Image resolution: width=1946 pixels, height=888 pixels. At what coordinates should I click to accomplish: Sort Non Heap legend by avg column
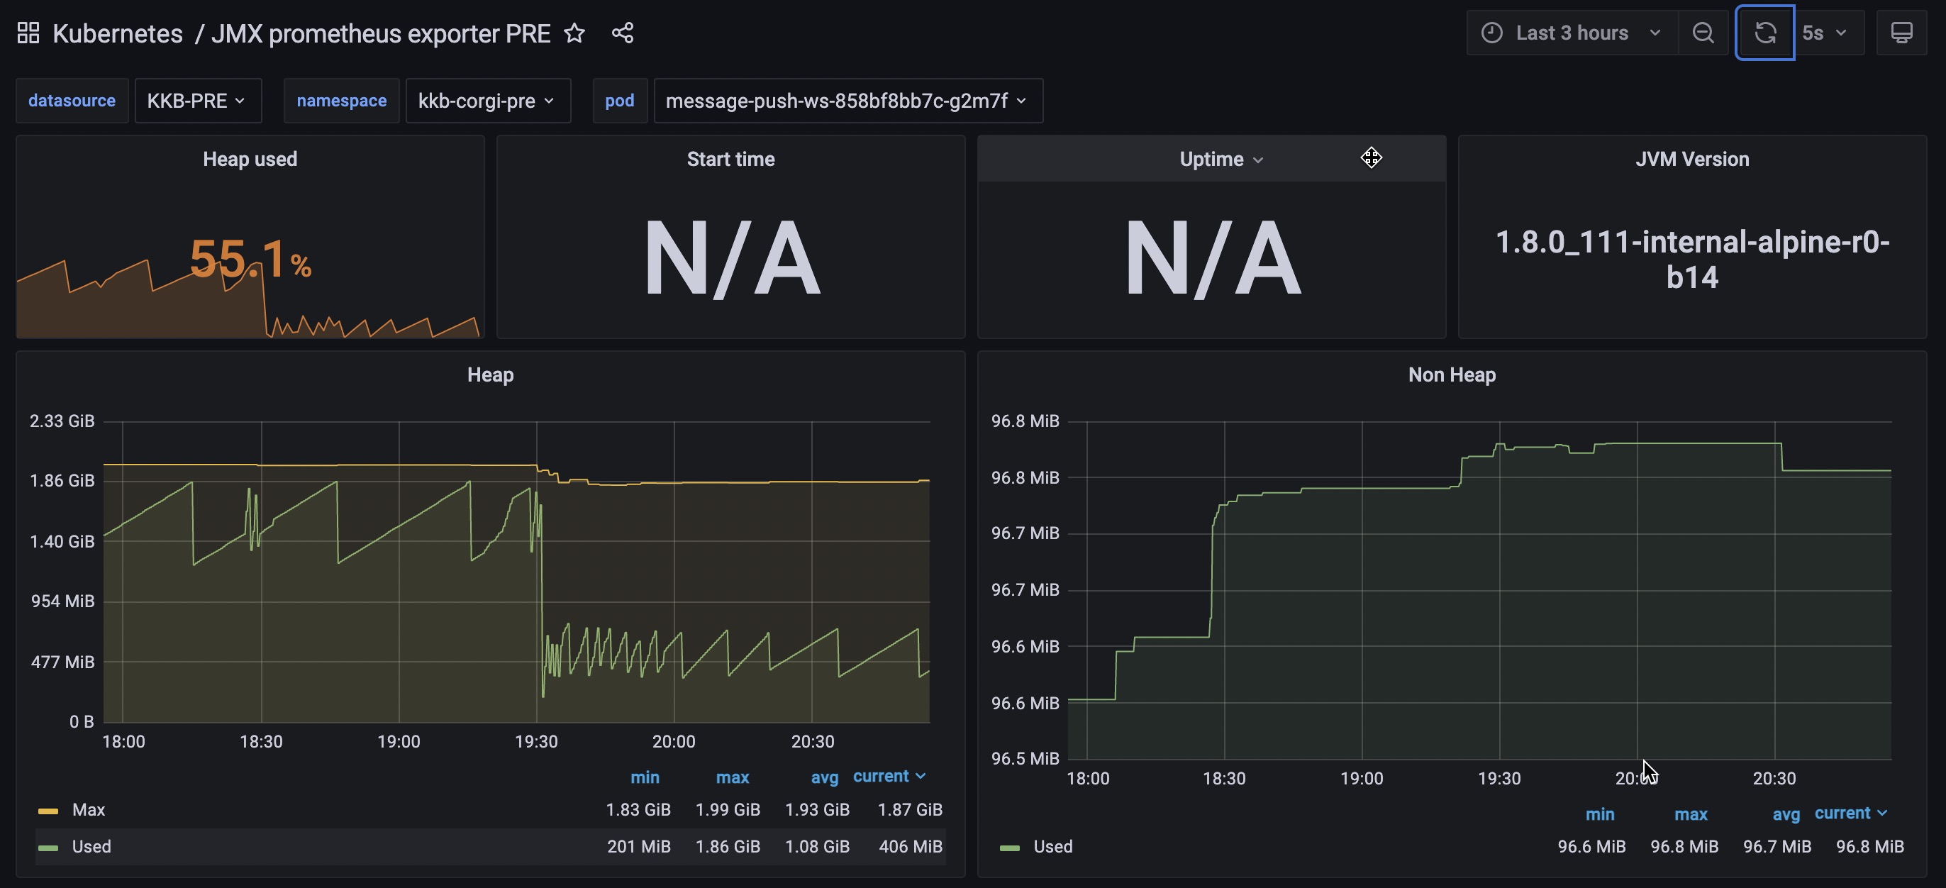pos(1786,814)
